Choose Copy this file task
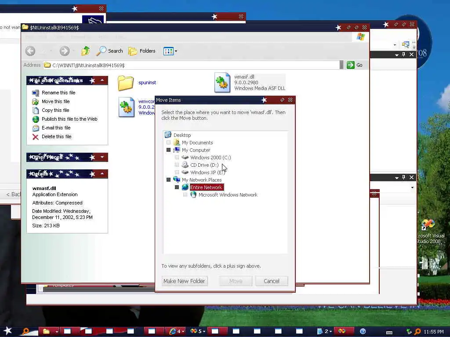The width and height of the screenshot is (450, 337). point(55,110)
